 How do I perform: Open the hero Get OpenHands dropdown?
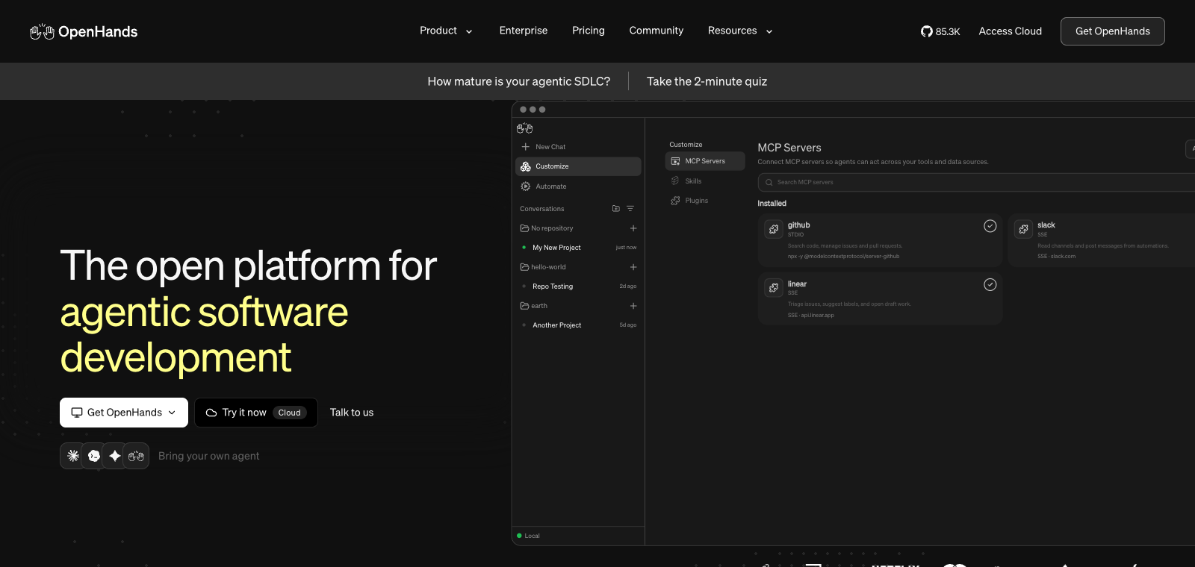124,413
